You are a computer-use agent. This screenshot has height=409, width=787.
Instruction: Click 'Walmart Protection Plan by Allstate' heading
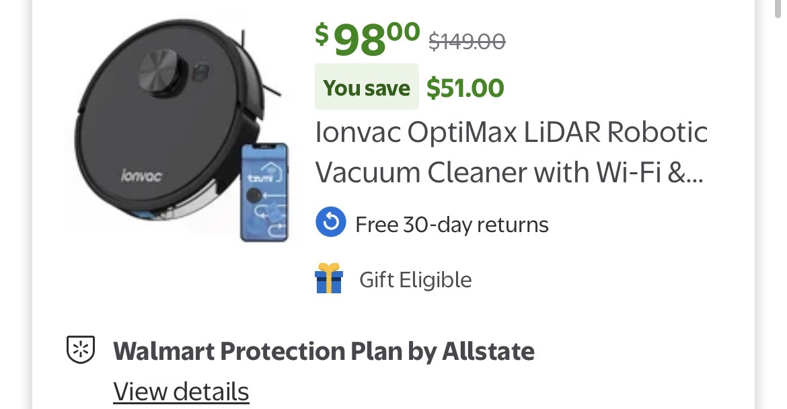coord(324,350)
